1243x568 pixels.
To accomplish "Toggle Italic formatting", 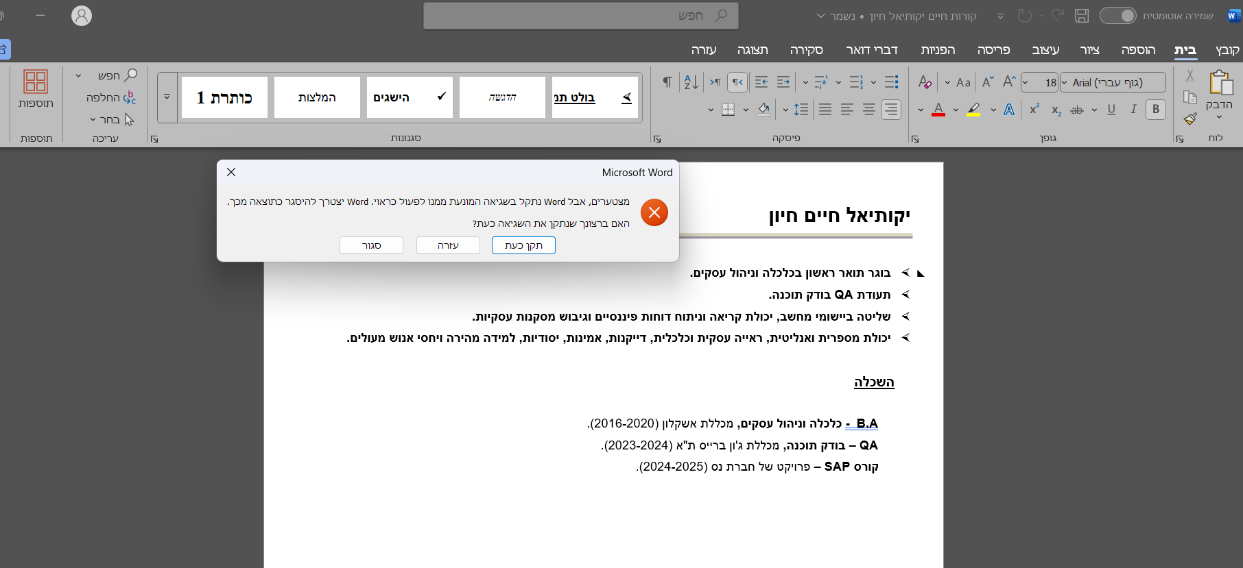I will point(1133,110).
